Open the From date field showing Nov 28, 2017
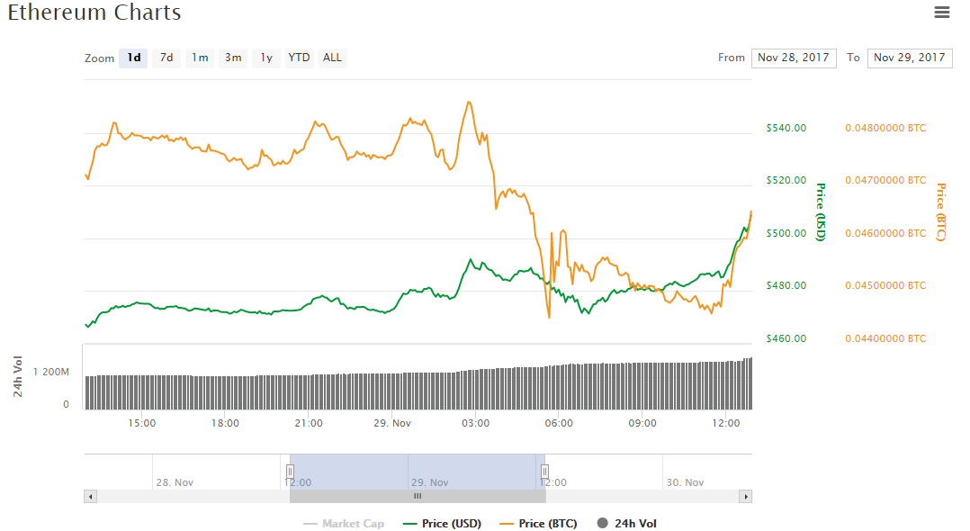The height and width of the screenshot is (531, 970). coord(794,58)
